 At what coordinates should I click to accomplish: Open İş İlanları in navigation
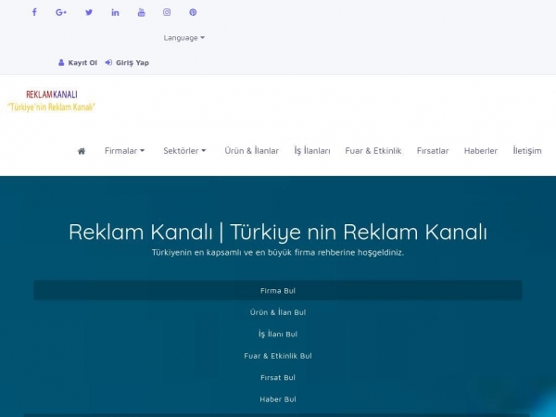[312, 151]
